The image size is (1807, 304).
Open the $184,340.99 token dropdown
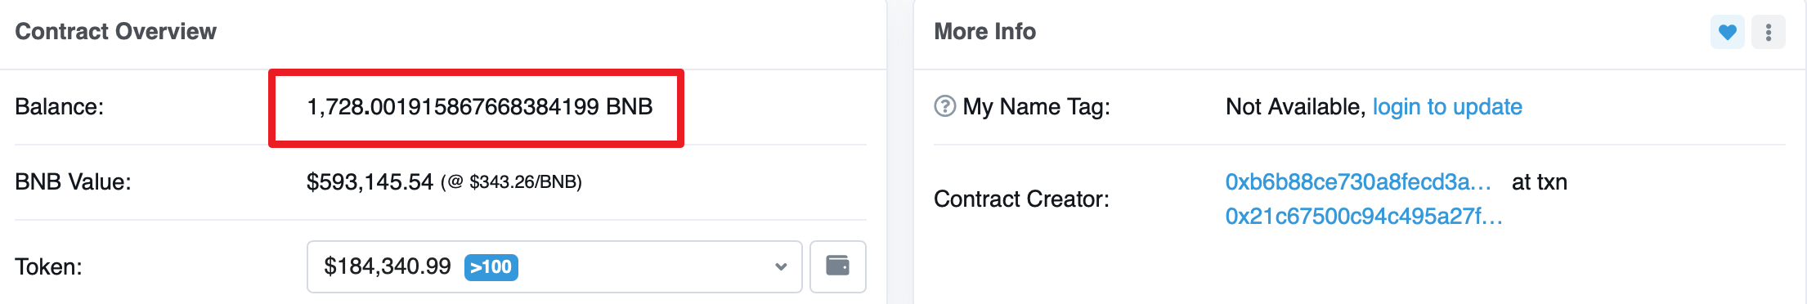554,266
